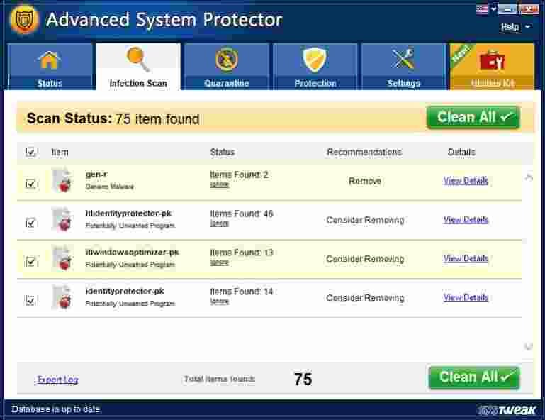
Task: Click Ignore under gen-r items found
Action: tap(219, 184)
